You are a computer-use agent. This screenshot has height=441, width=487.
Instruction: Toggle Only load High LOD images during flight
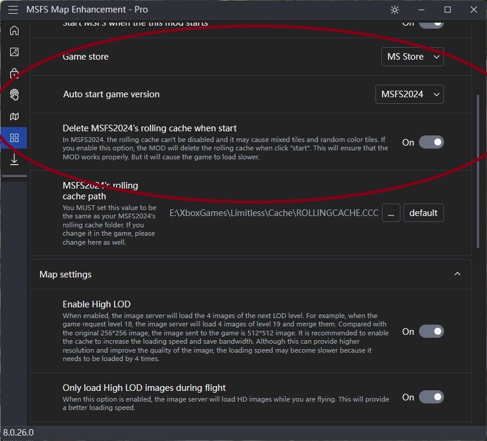[x=431, y=397]
